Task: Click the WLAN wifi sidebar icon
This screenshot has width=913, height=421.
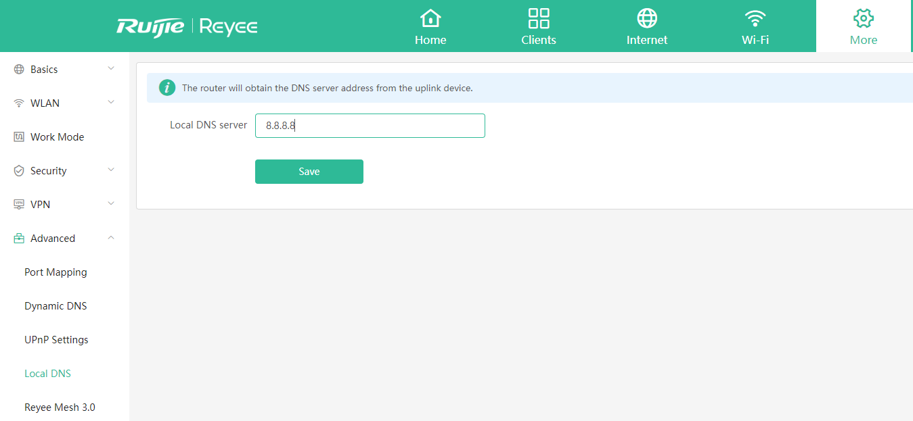Action: [19, 103]
